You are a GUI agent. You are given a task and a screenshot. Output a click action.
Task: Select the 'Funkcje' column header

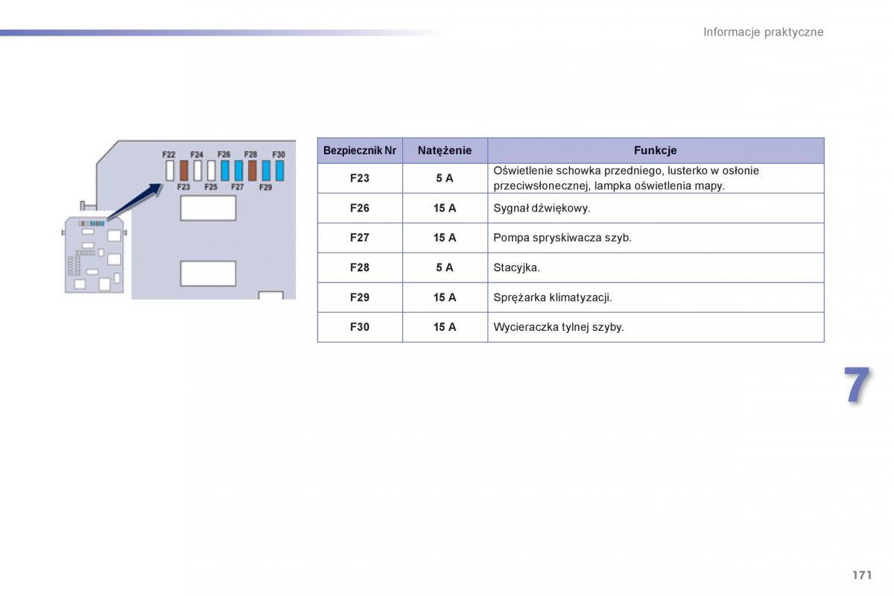pos(656,150)
